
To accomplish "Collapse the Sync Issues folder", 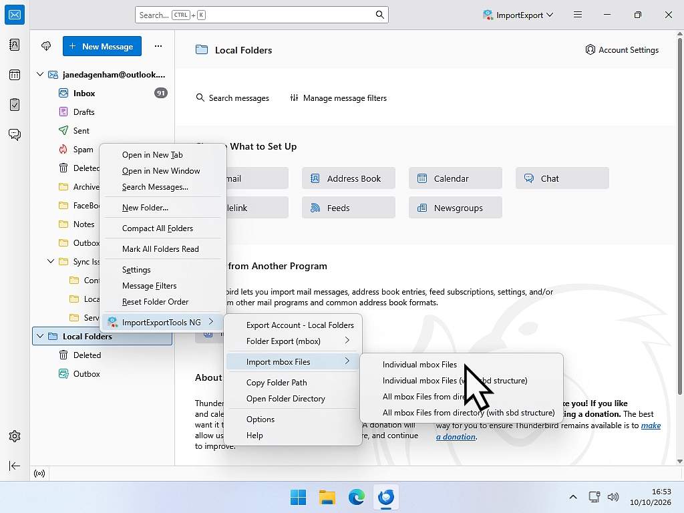I will coord(51,261).
